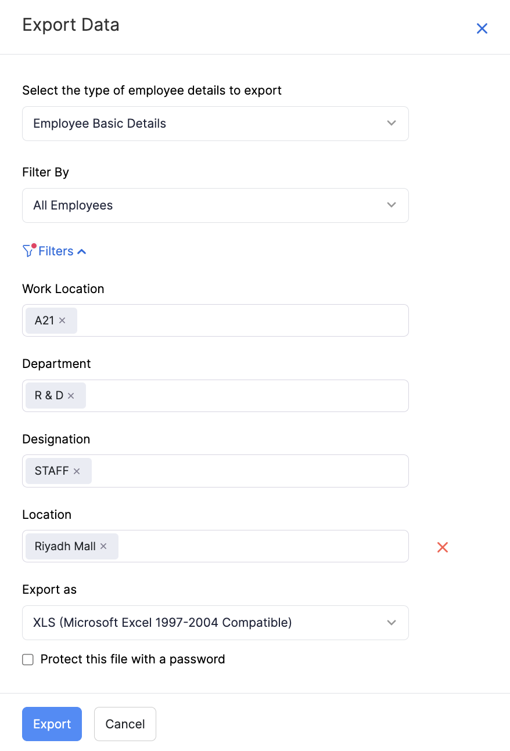Click the Export button
This screenshot has width=510, height=751.
(52, 724)
